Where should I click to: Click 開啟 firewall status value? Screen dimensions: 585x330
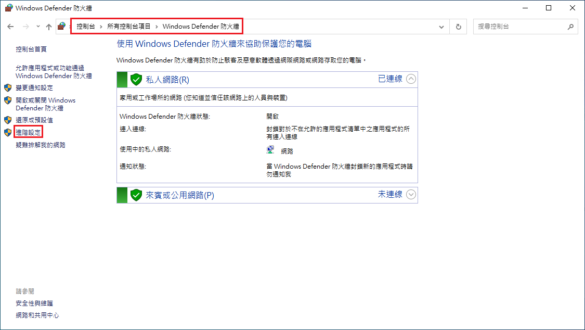(x=272, y=117)
